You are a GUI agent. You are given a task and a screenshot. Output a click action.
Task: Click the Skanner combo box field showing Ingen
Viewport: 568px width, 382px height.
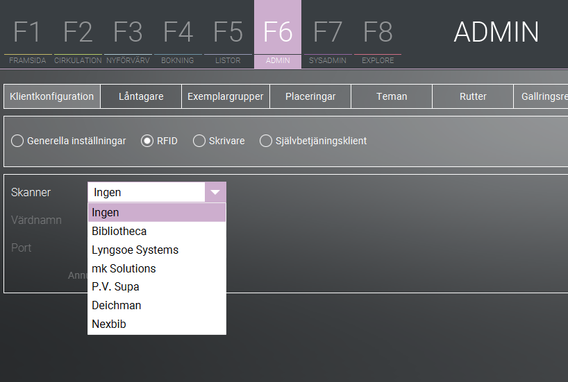click(x=147, y=192)
